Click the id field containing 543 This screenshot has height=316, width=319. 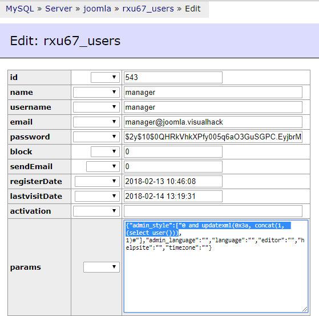pos(173,77)
